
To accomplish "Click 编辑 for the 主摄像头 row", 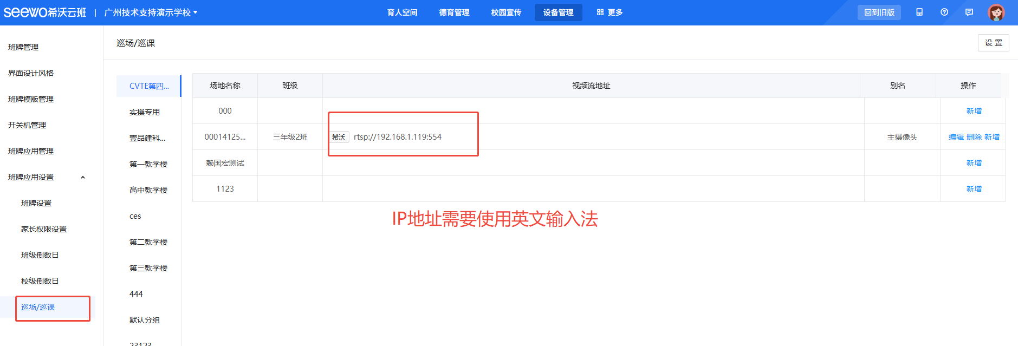I will coord(956,137).
